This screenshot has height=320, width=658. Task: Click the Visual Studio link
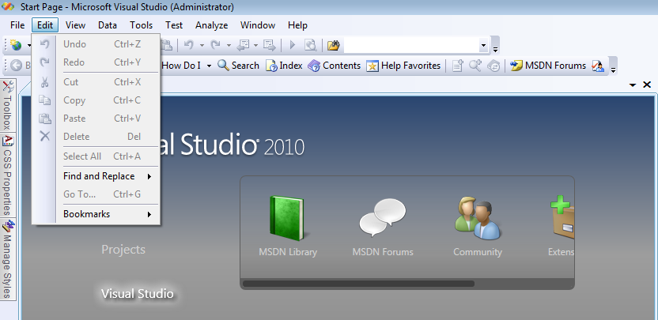pyautogui.click(x=138, y=293)
